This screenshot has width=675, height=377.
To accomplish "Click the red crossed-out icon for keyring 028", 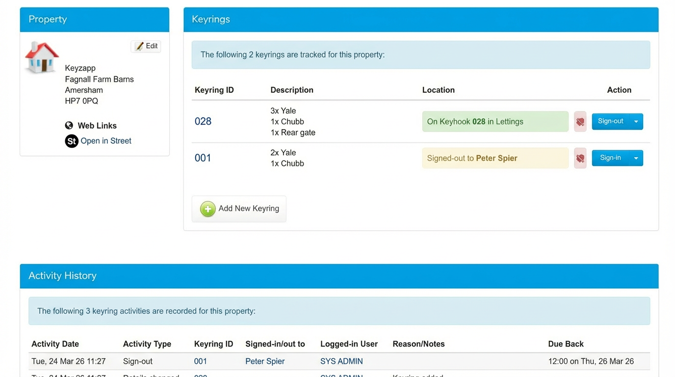I will 580,122.
